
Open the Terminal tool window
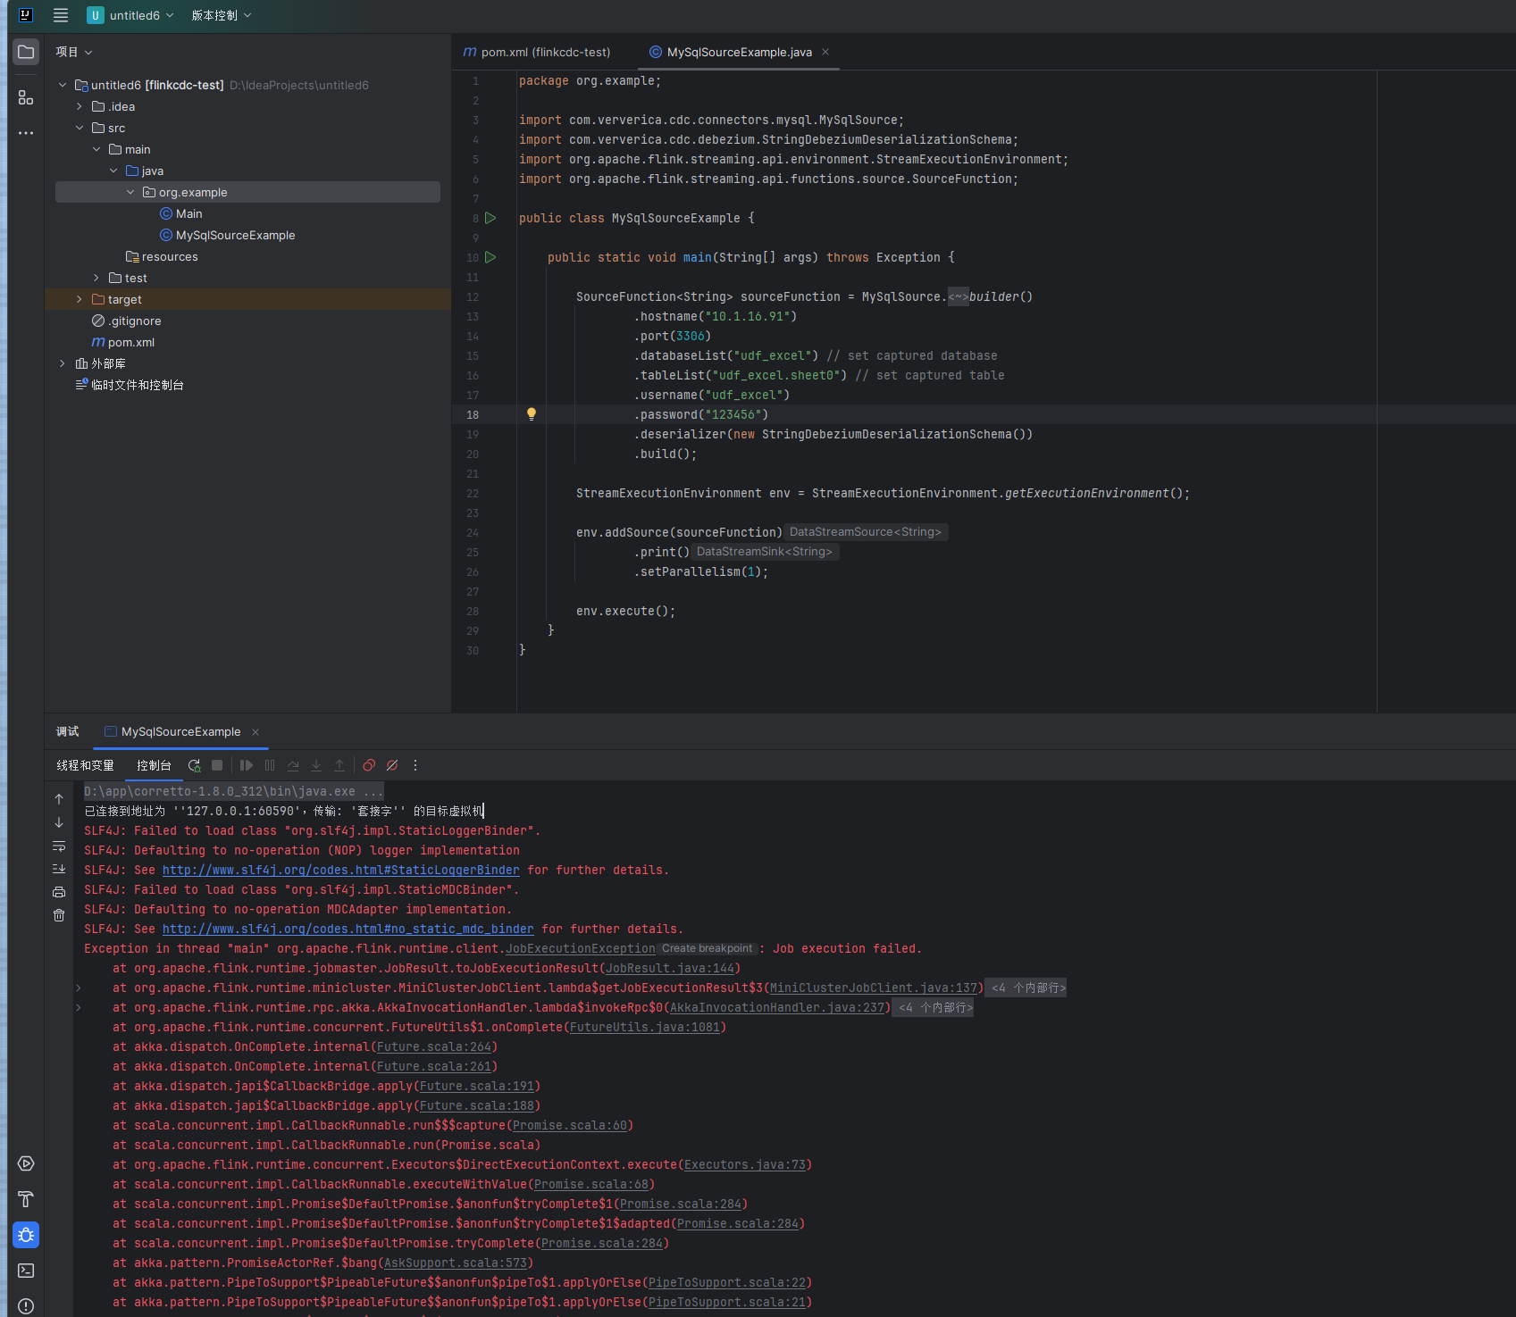pos(26,1271)
